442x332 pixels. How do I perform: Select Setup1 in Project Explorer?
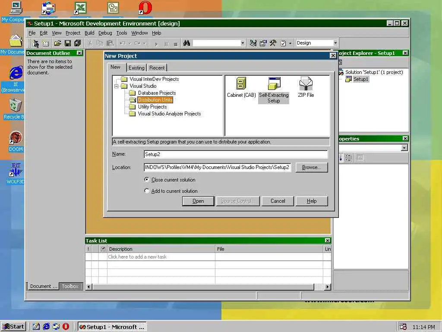361,79
